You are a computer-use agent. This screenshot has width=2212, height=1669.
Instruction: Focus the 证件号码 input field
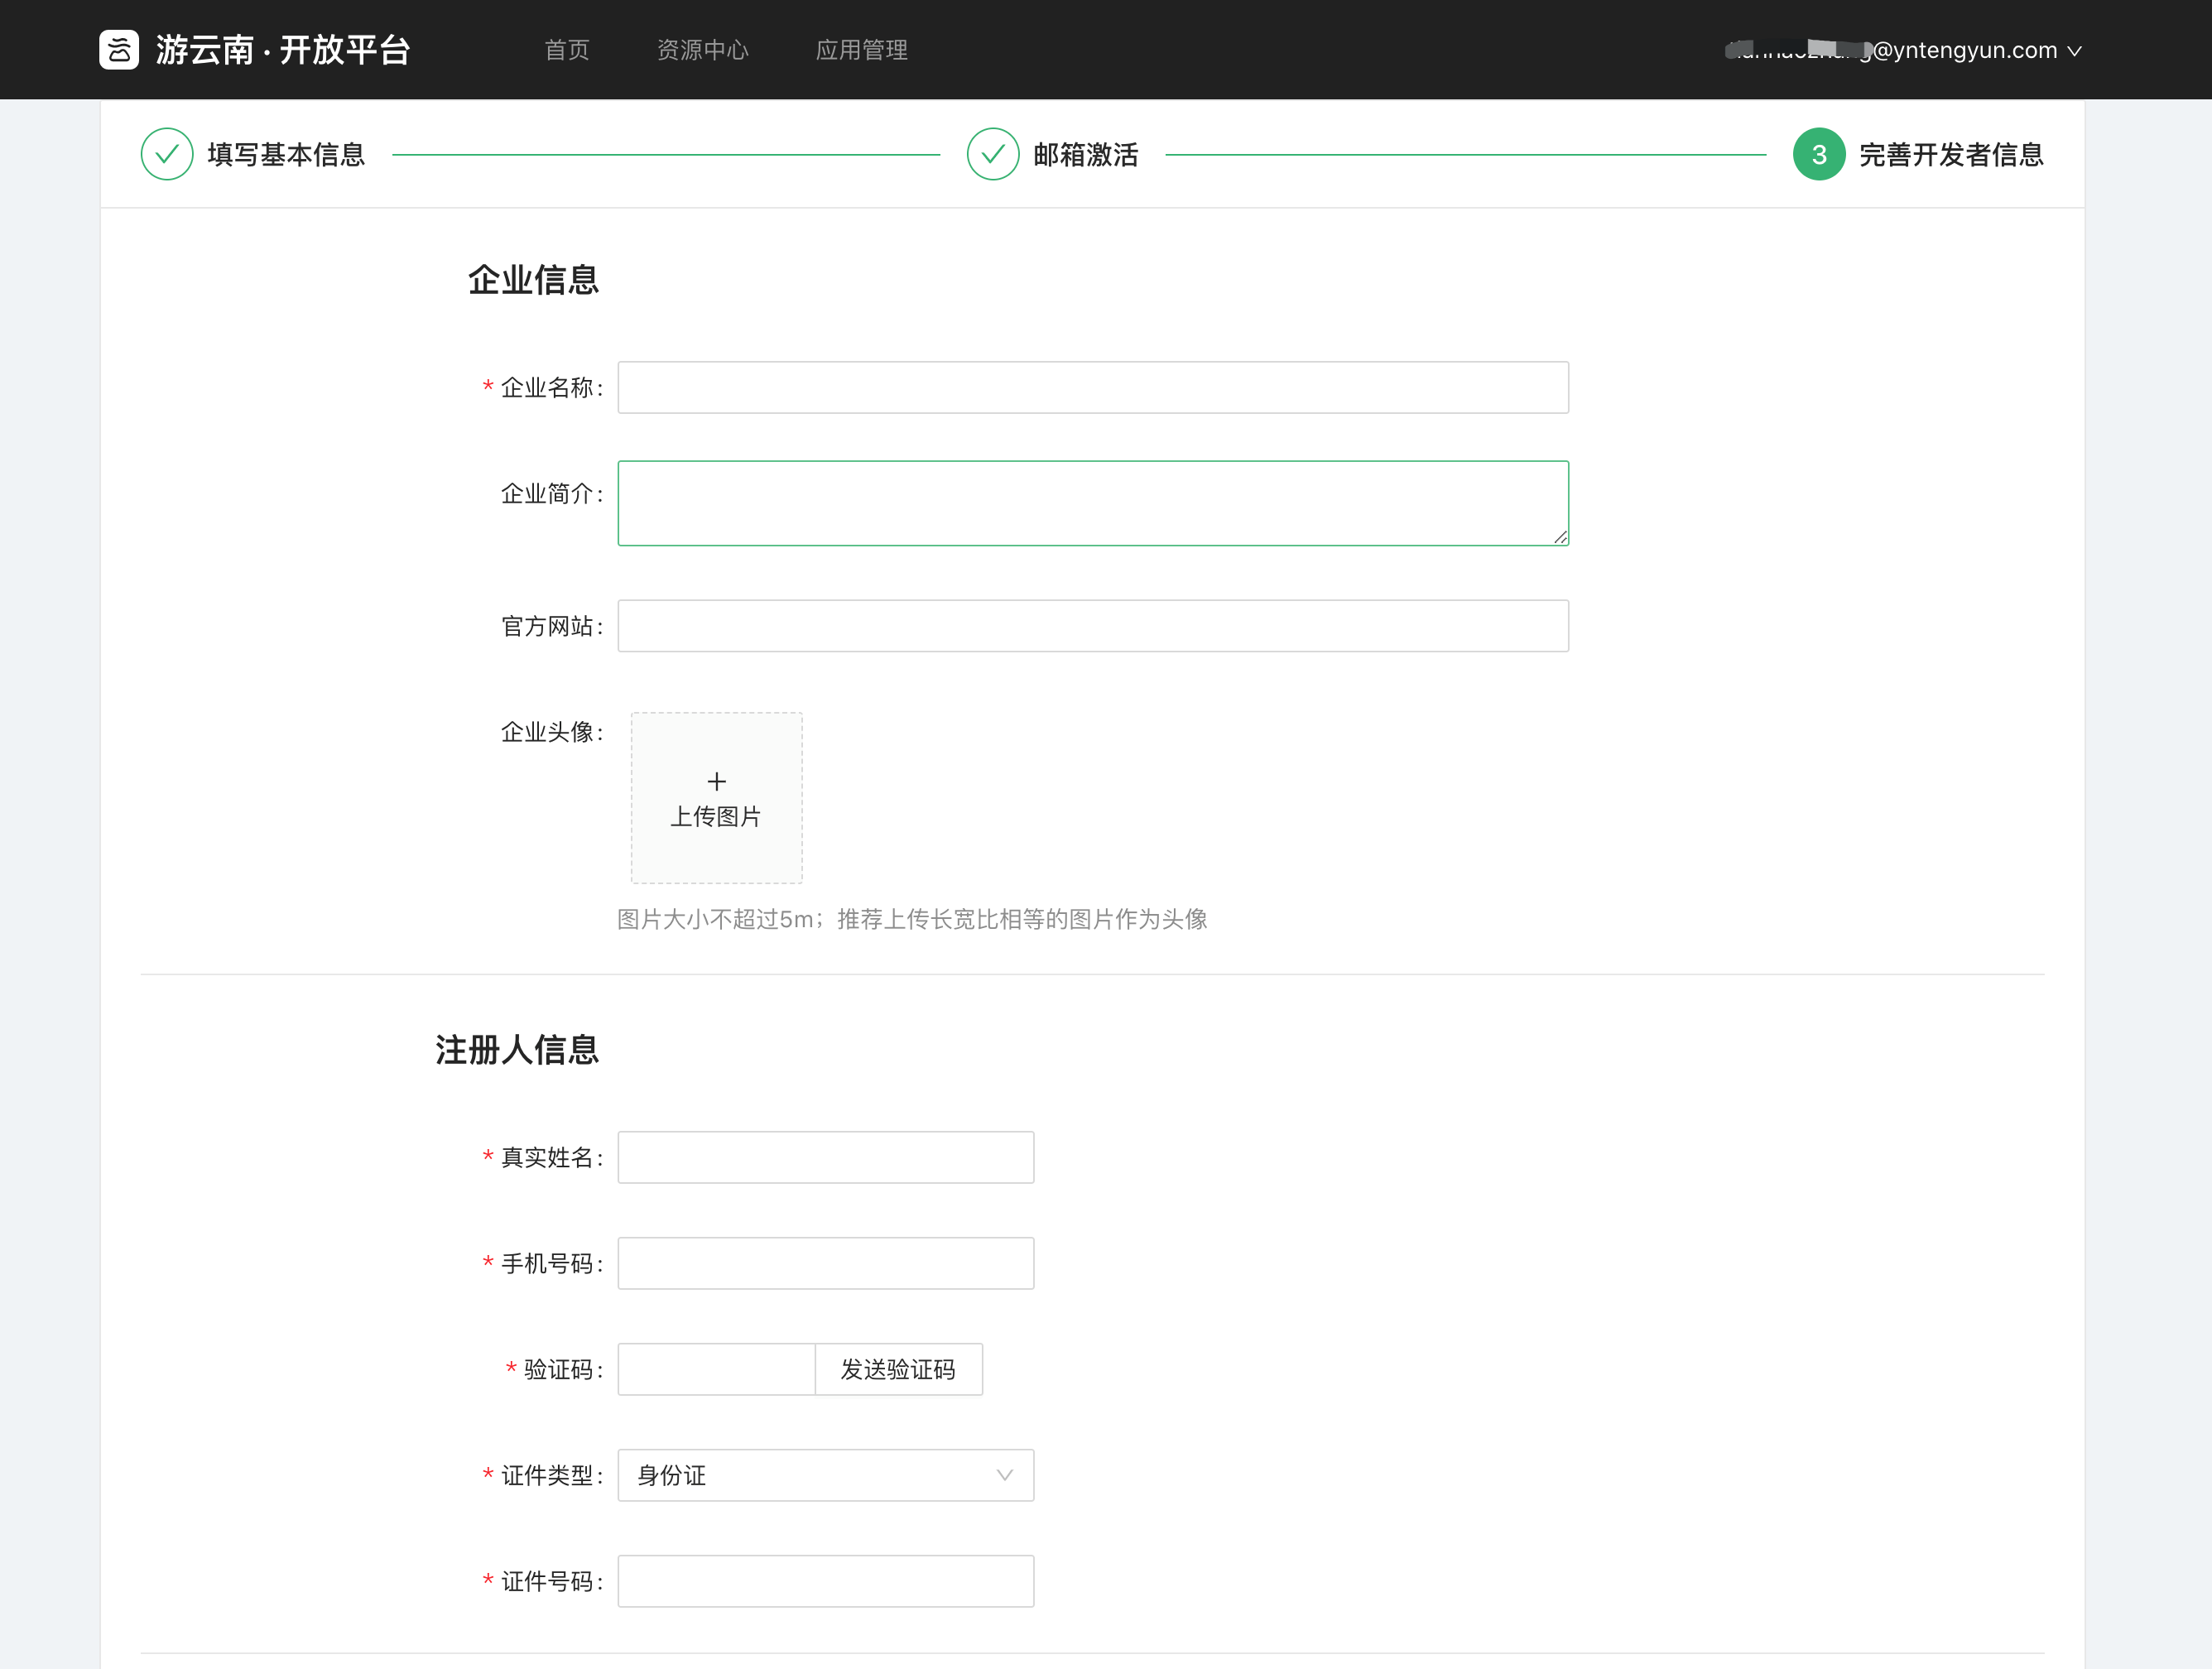click(826, 1581)
